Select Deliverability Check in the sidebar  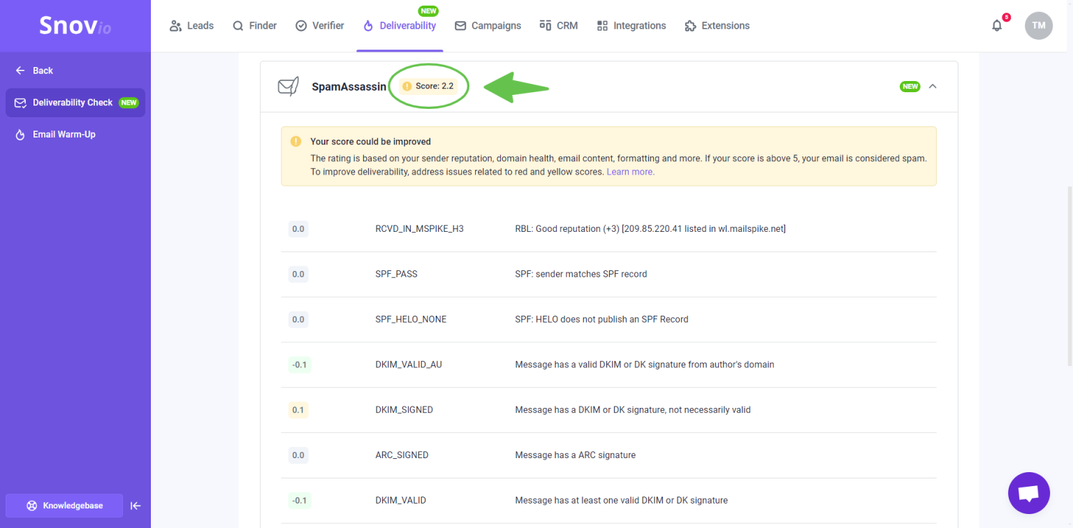click(x=75, y=103)
